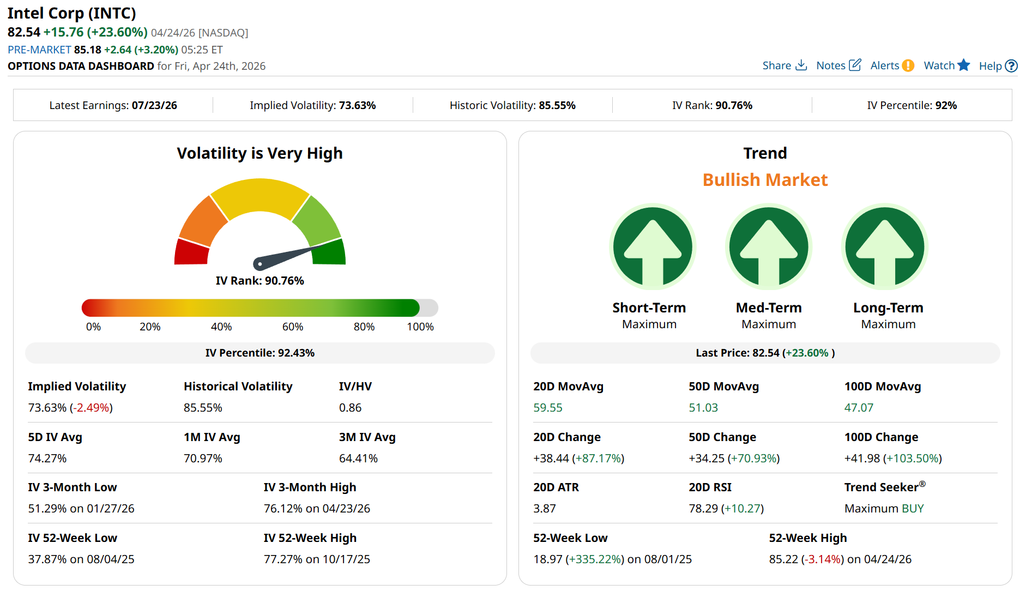
Task: Click Implied Volatility value 73.63% (-2.49%)
Action: pos(70,408)
